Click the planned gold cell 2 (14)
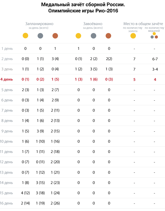The width and height of the screenshot is (165, 211). click(25, 203)
